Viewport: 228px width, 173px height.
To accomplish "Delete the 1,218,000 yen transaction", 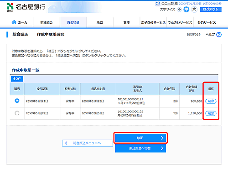I will point(211,113).
